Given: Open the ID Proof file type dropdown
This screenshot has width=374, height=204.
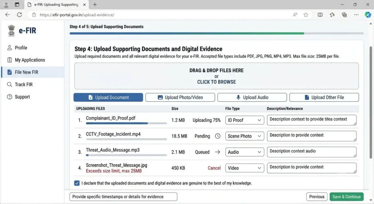Looking at the screenshot, I should point(244,120).
